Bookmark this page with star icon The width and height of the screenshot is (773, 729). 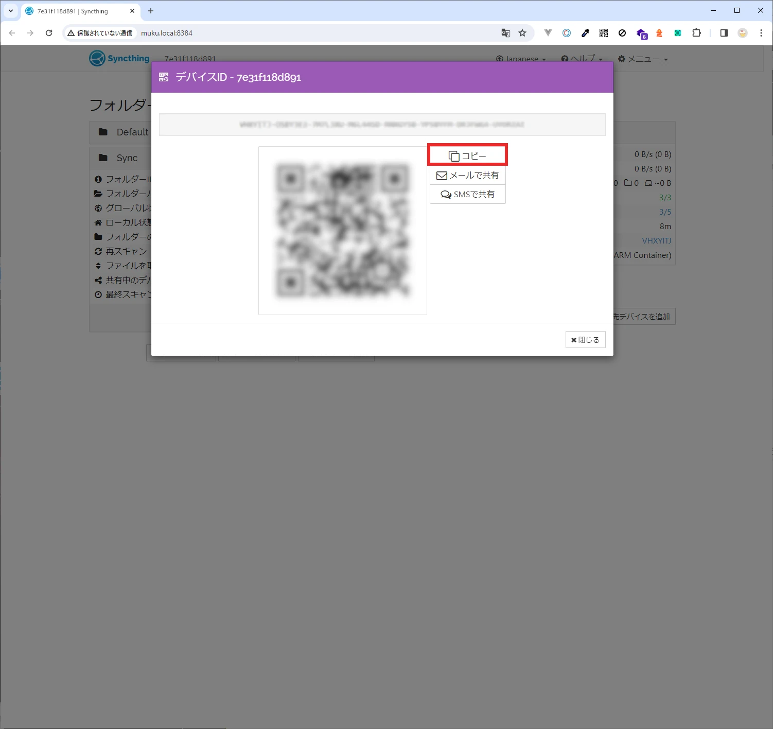point(522,33)
